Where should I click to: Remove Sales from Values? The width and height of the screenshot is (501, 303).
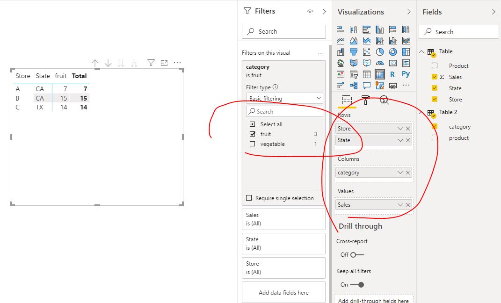coord(408,205)
